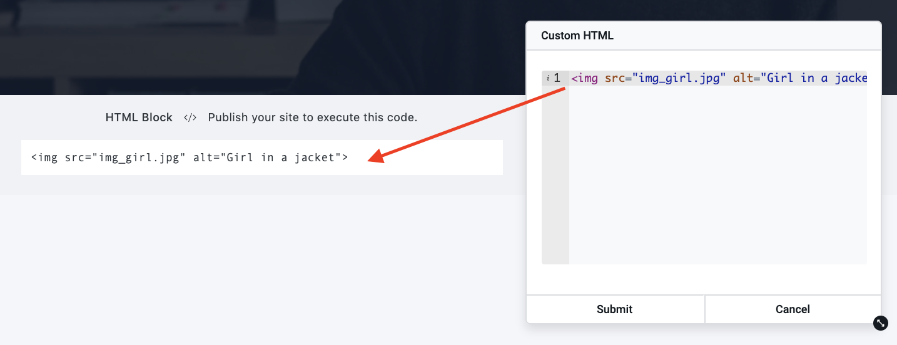Click the dark banner image at the top
Screen dimensions: 897x345
(263, 47)
